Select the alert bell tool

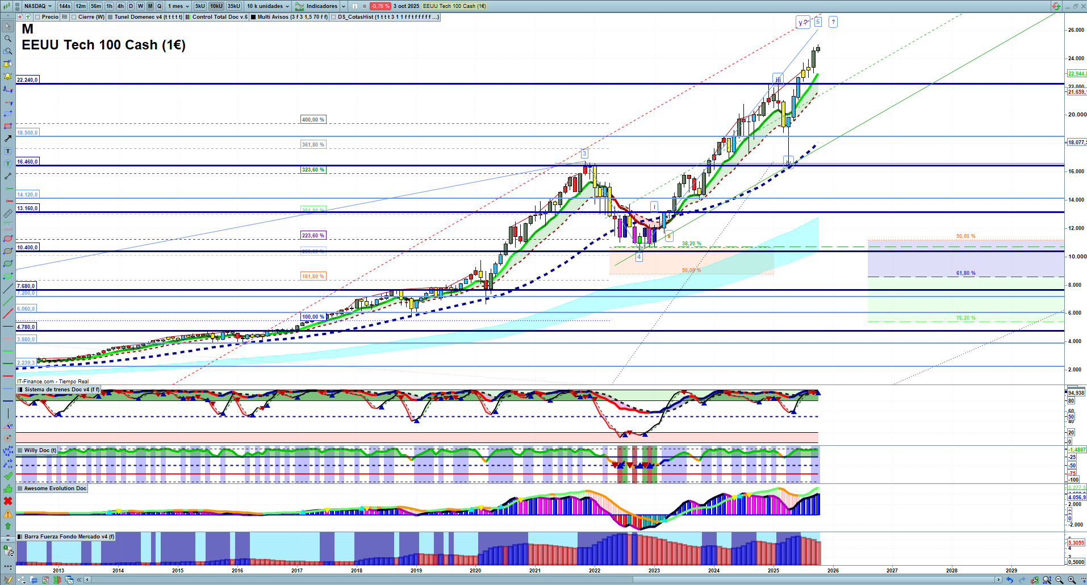[8, 76]
